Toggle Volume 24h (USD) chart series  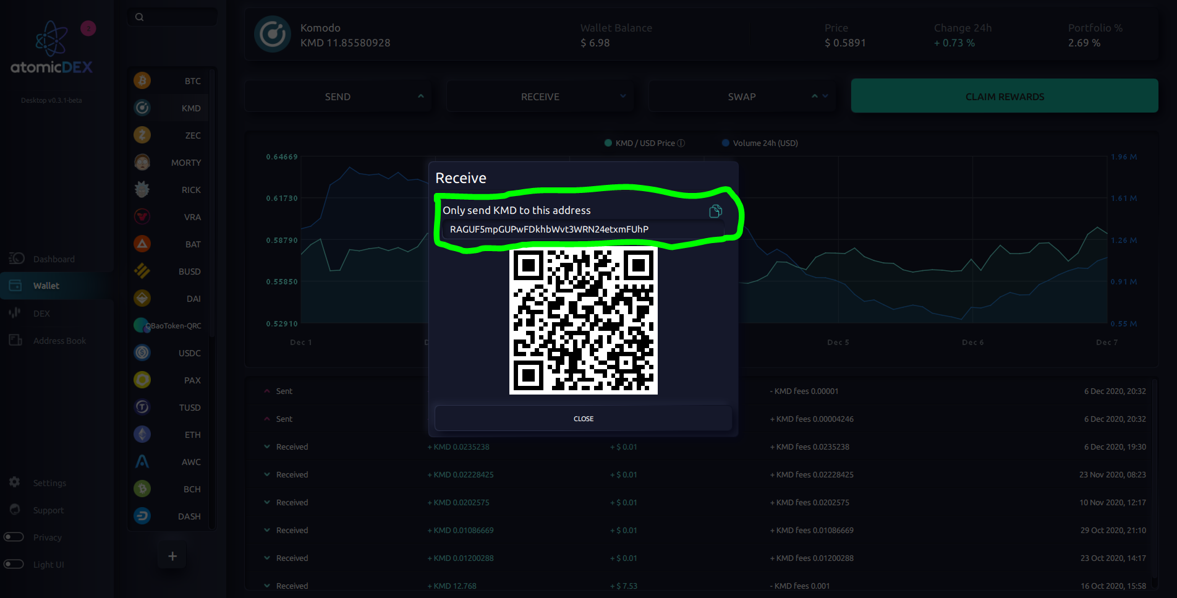(760, 143)
